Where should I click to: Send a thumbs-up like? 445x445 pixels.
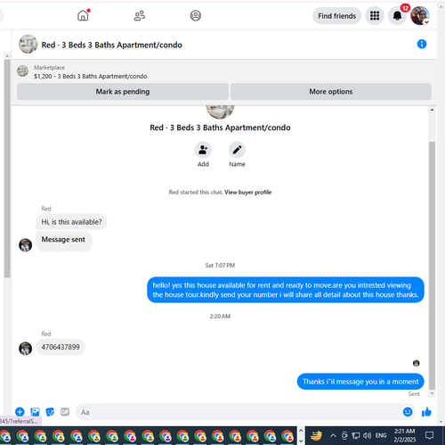point(426,412)
